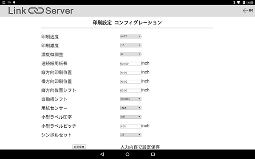255x159 pixels.
Task: Open the 自動横シフト 0 DOTS dropdown
Action: pos(131,99)
